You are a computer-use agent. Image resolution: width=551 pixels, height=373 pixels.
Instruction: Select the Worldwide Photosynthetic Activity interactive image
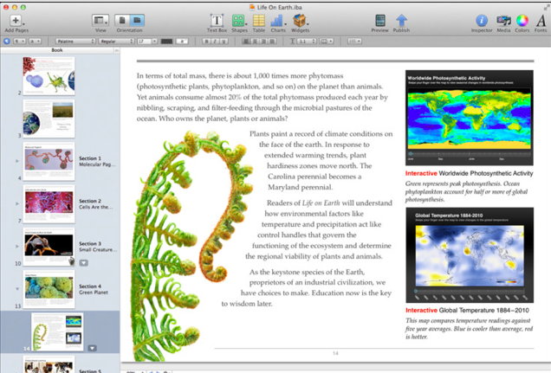click(x=469, y=116)
